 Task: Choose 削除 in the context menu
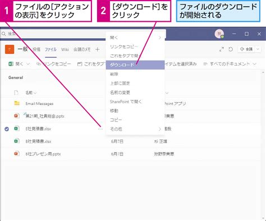[135, 74]
